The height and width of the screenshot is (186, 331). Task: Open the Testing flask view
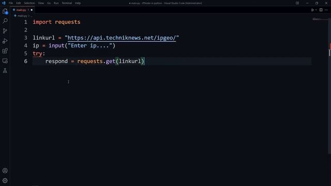(x=5, y=71)
